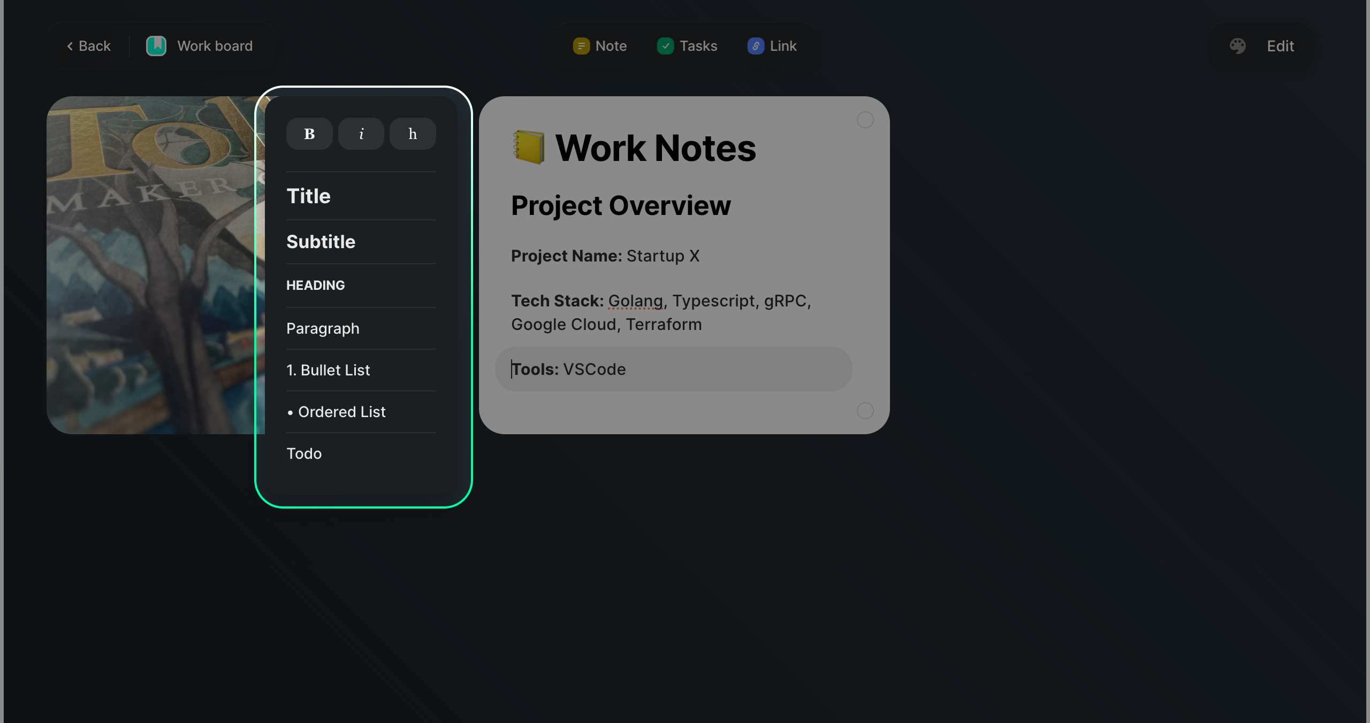Select the circle marker at note's top-right corner

point(865,120)
